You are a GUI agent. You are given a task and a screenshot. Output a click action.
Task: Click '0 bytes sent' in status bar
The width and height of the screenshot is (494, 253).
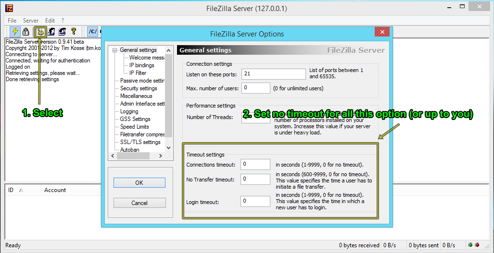tap(424, 245)
